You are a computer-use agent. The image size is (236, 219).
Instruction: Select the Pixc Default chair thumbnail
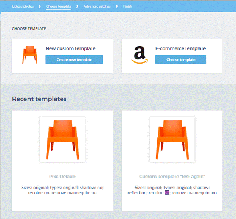(x=62, y=139)
